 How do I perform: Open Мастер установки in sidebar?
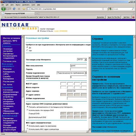pyautogui.click(x=11, y=38)
